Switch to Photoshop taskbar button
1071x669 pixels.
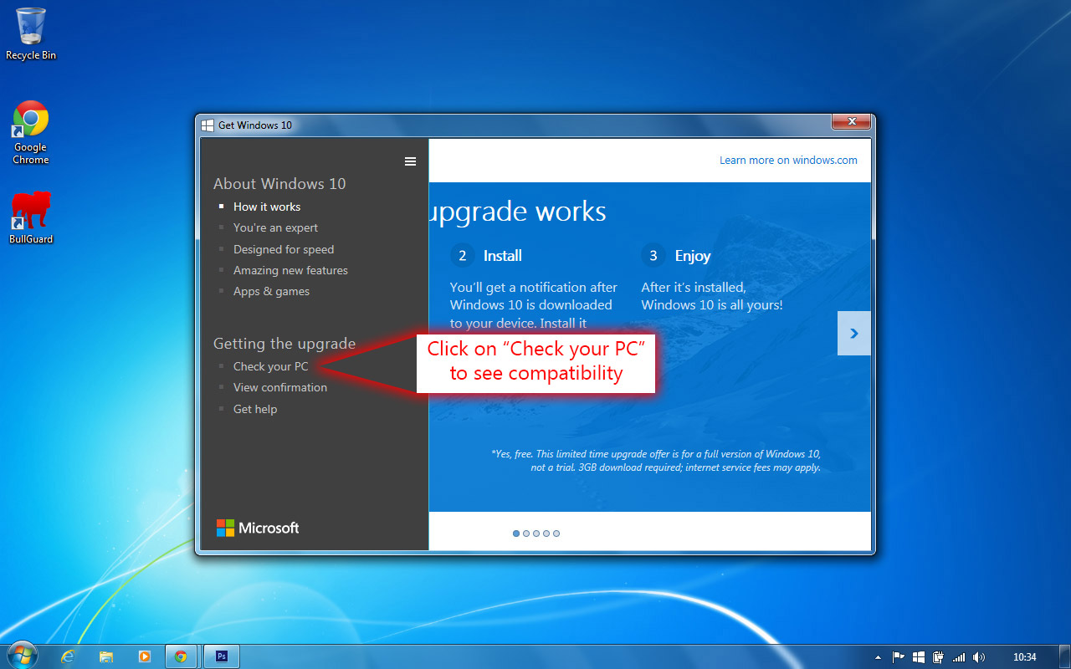click(x=222, y=656)
